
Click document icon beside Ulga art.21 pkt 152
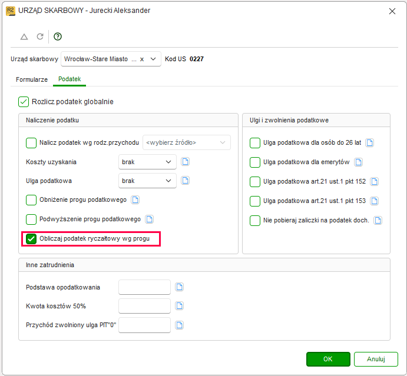point(374,181)
